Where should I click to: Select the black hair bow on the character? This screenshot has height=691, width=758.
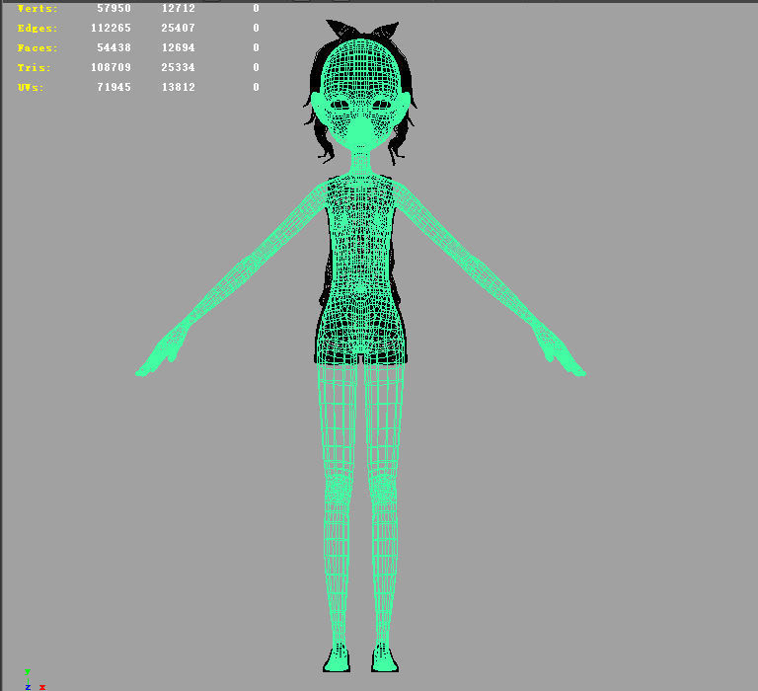(x=362, y=29)
